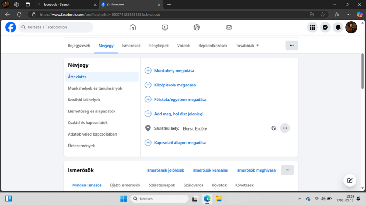Image resolution: width=366 pixels, height=205 pixels.
Task: Open Windows Start button
Action: pyautogui.click(x=123, y=199)
